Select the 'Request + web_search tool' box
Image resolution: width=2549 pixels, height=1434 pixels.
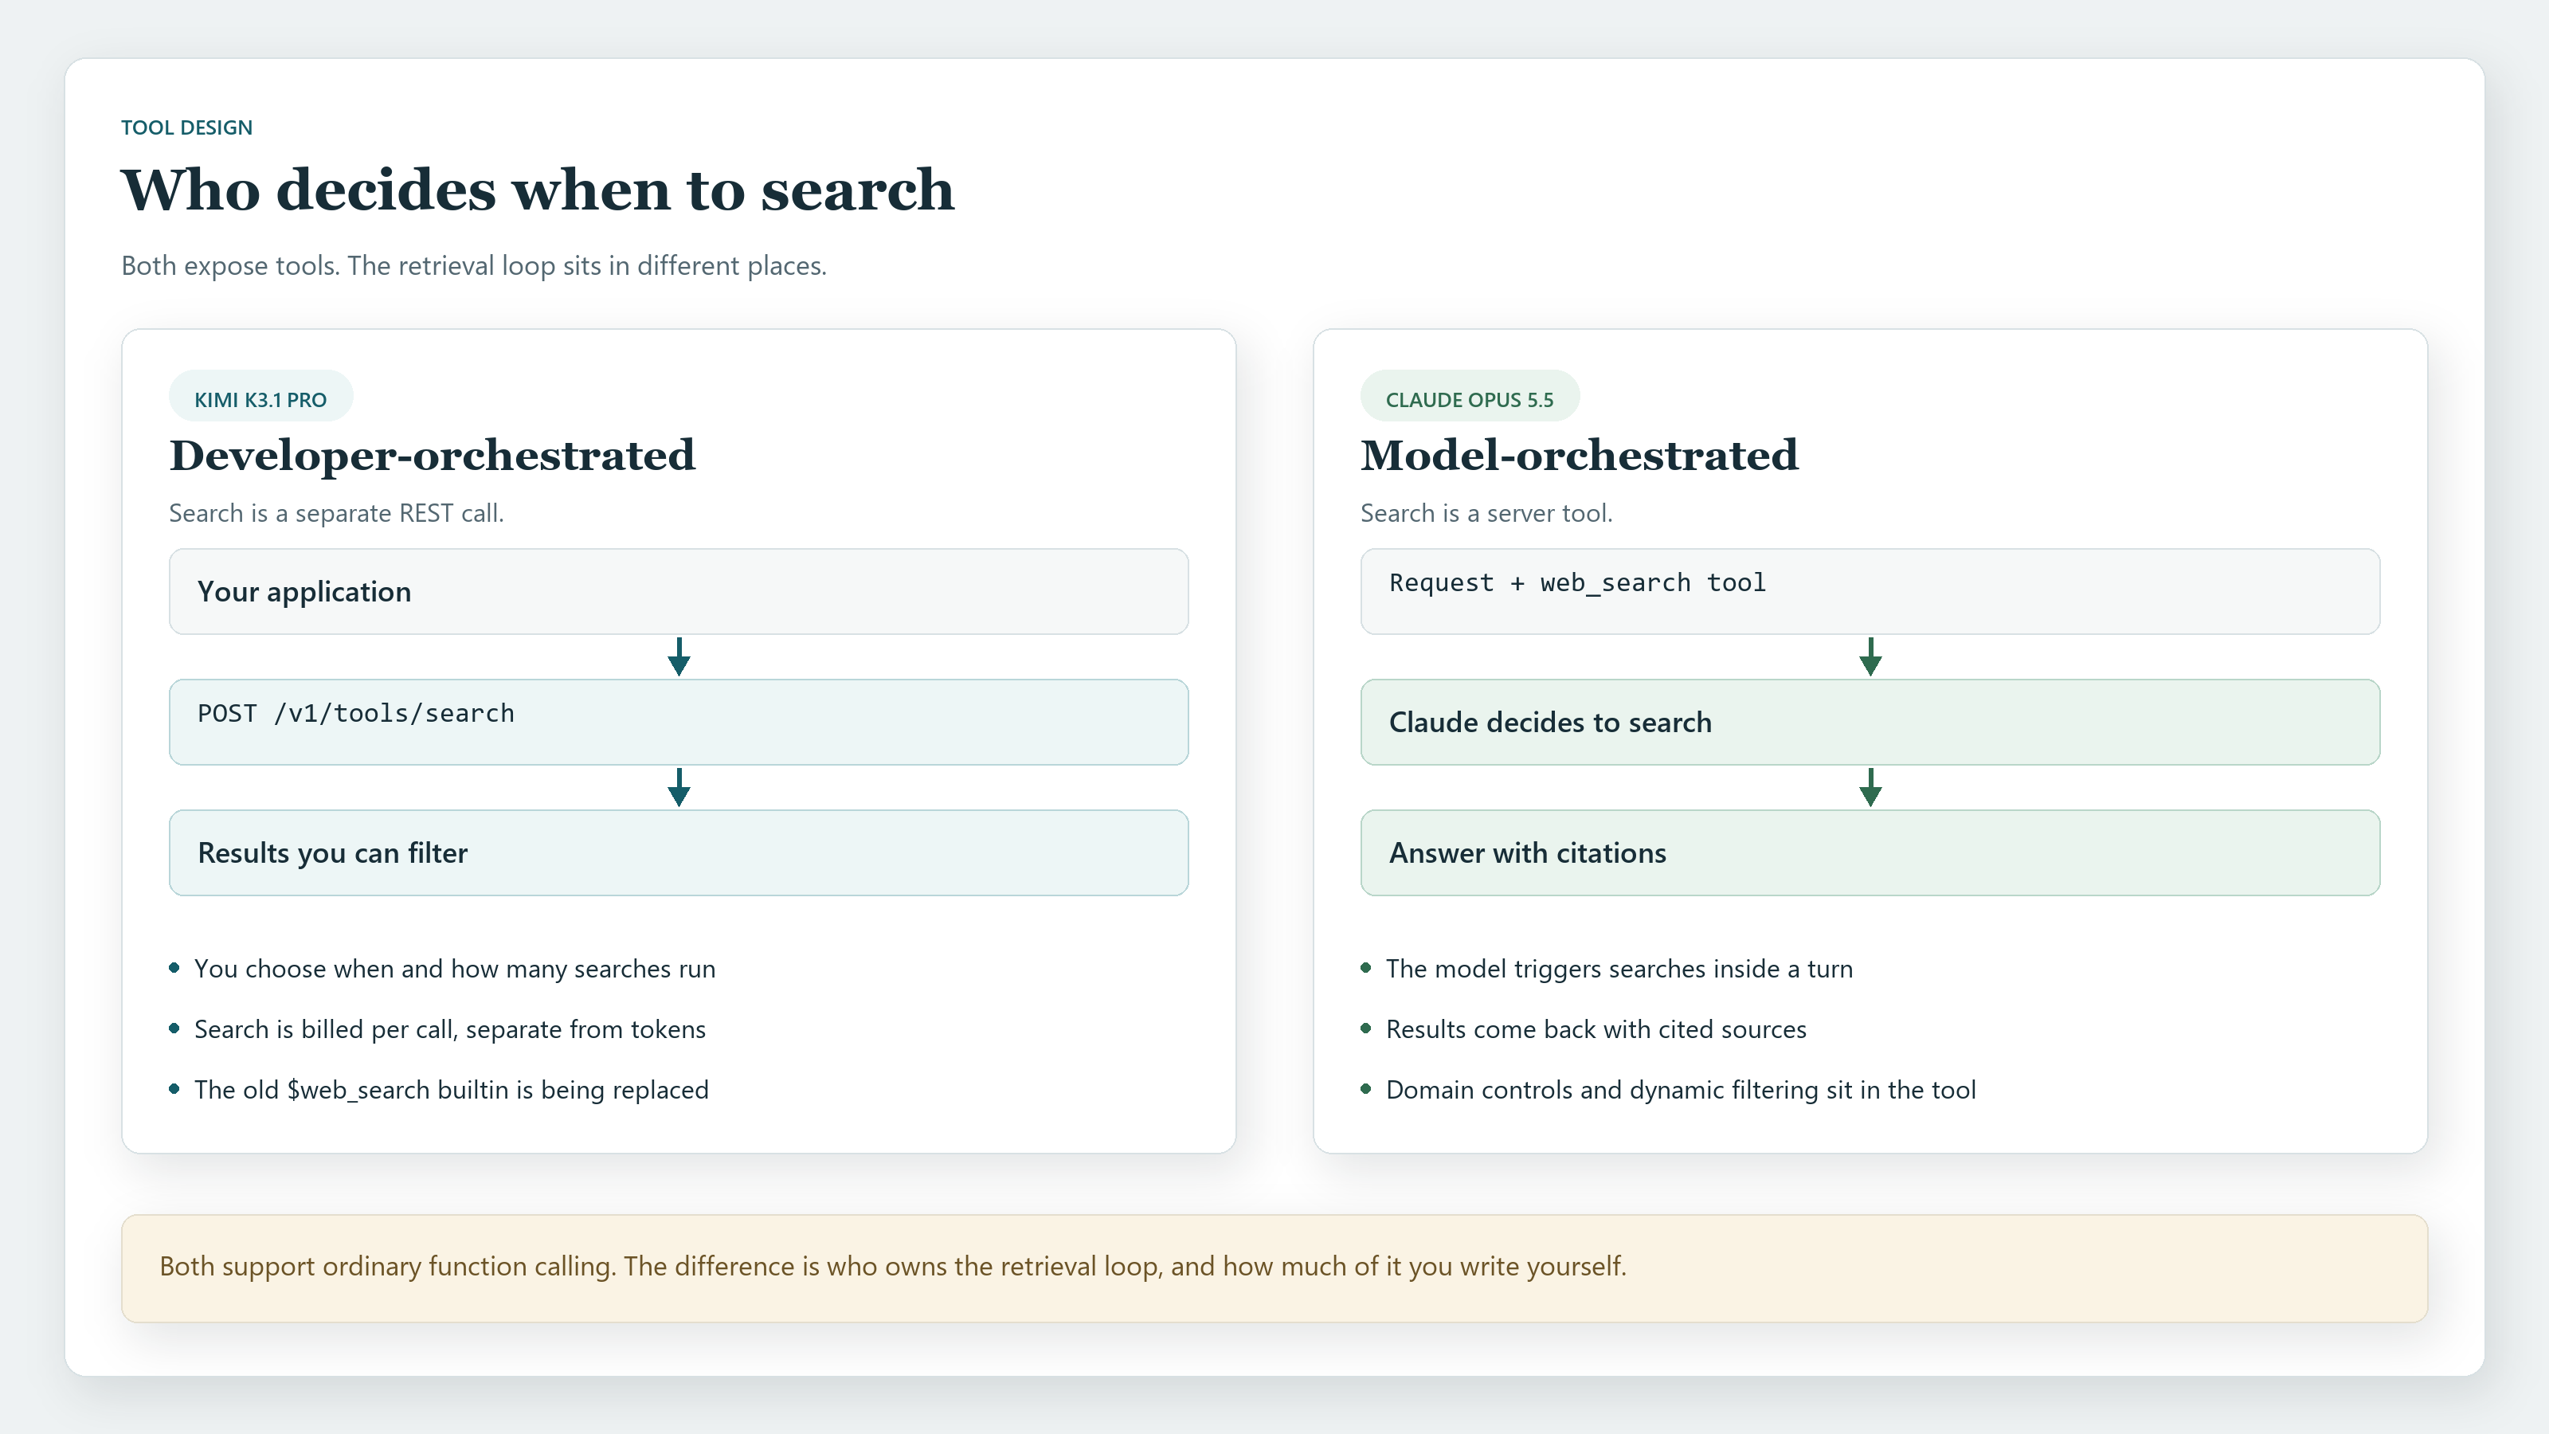[1870, 592]
